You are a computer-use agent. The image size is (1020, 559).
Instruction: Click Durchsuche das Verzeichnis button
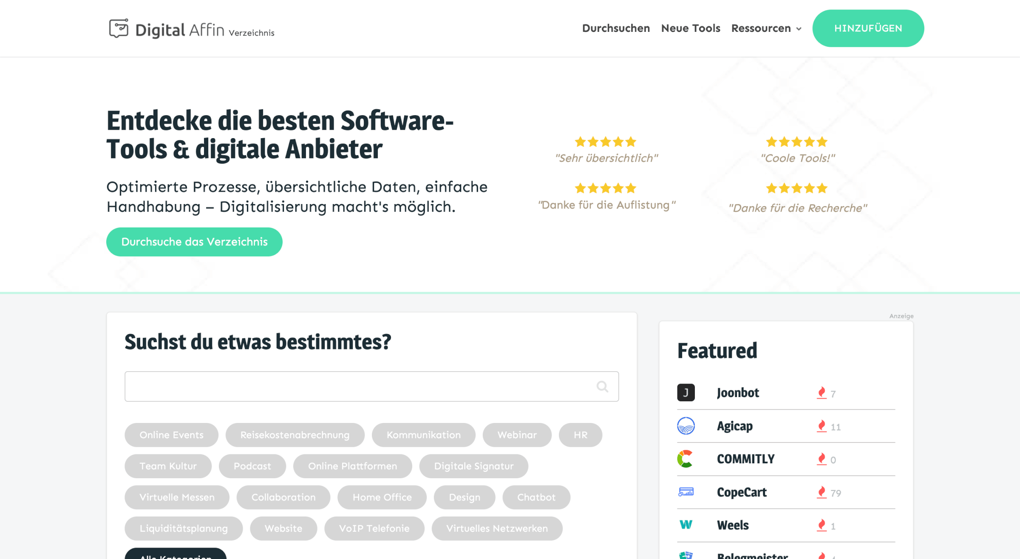coord(194,242)
